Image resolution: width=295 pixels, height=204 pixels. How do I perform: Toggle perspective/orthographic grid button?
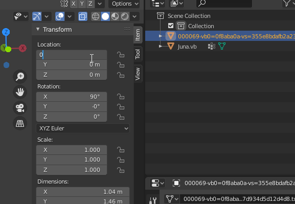[x=20, y=123]
